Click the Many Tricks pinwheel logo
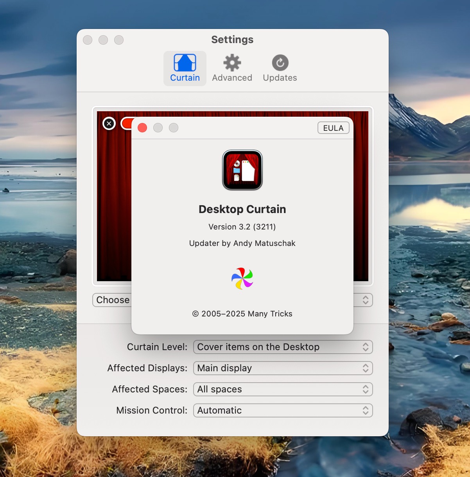The image size is (470, 477). (x=242, y=278)
